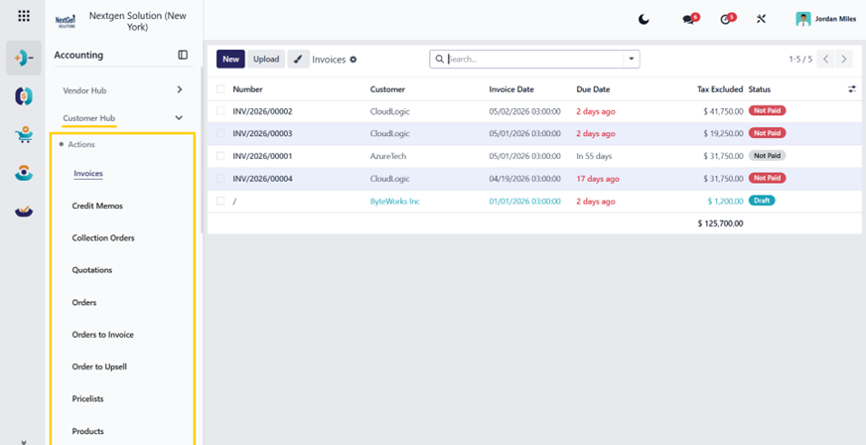This screenshot has height=445, width=866.
Task: Open adjustable column settings icon
Action: (852, 88)
